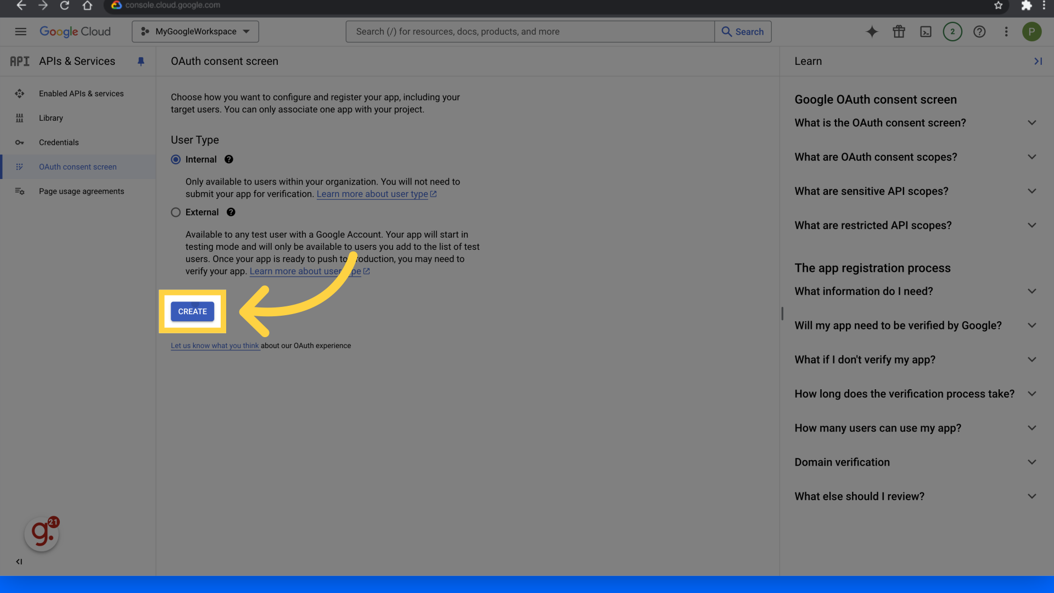The height and width of the screenshot is (593, 1054).
Task: Open the floating g. widget with 21 badge
Action: pos(42,533)
